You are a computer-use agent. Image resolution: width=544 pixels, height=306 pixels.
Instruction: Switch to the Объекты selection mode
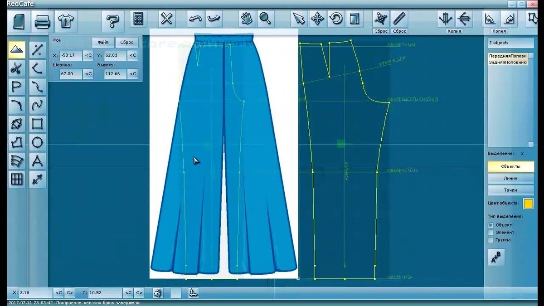[x=511, y=166]
